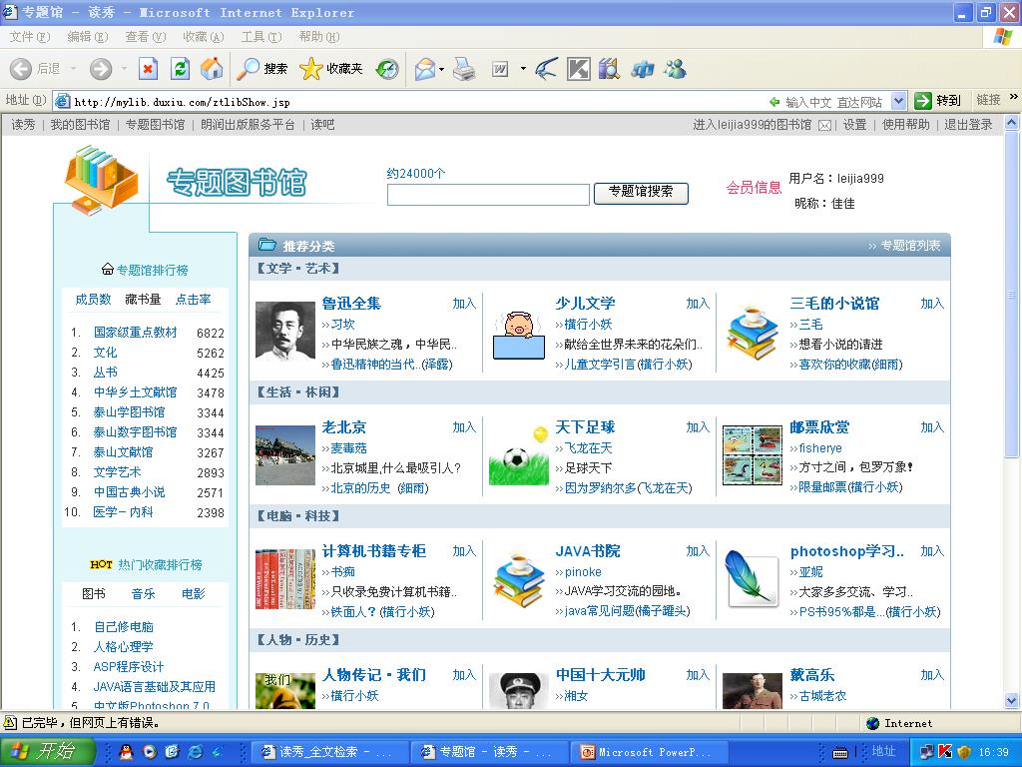Click the blue Chinese character toolbar icon

643,69
